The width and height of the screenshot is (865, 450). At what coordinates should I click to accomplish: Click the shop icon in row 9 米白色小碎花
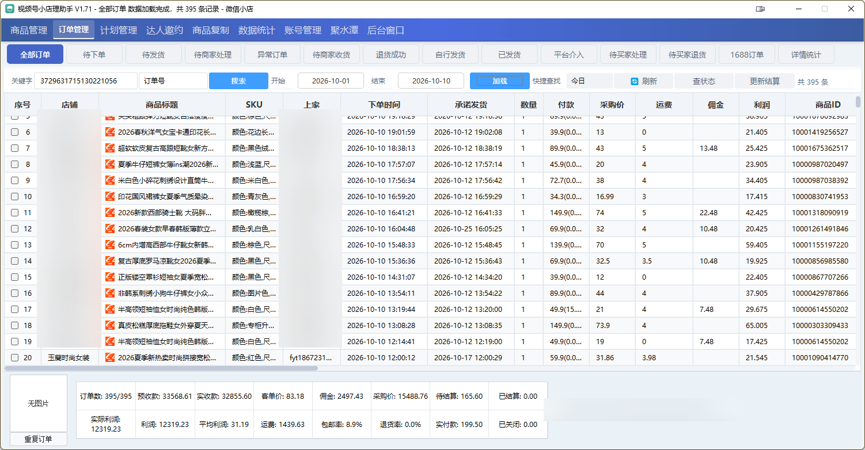click(x=110, y=180)
